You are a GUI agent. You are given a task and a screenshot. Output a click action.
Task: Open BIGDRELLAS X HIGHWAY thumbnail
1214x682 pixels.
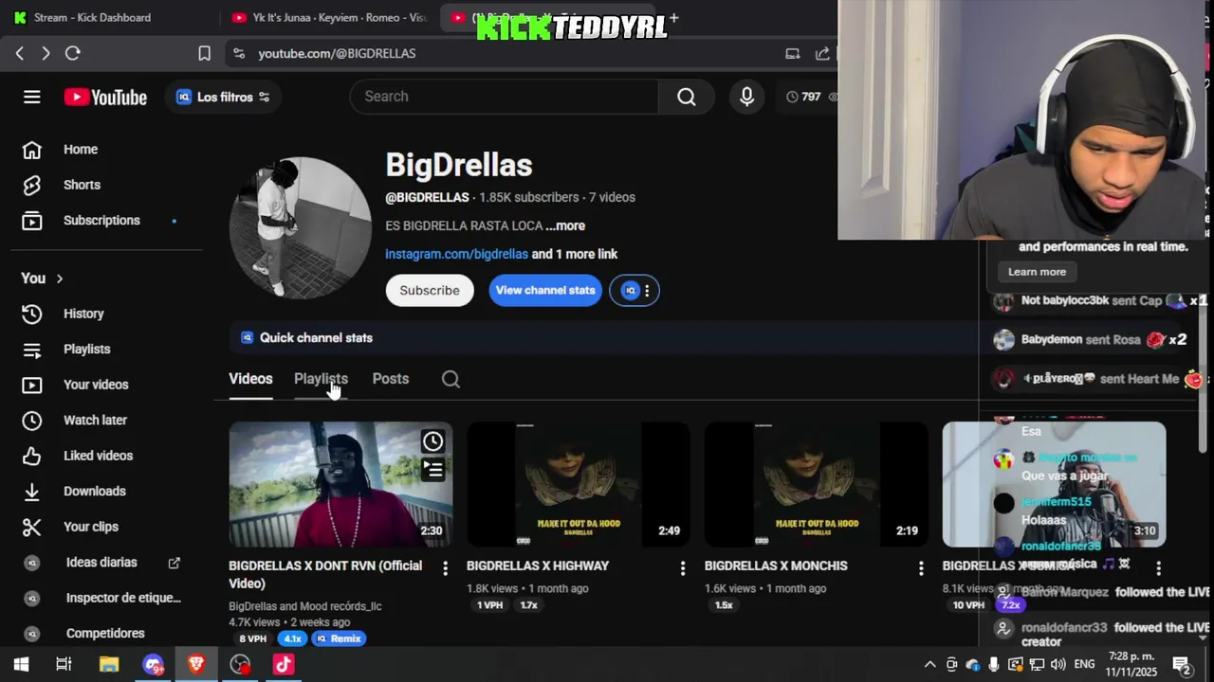[x=579, y=484]
